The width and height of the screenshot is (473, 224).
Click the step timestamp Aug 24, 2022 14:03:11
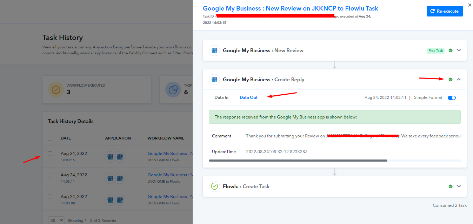pos(385,98)
